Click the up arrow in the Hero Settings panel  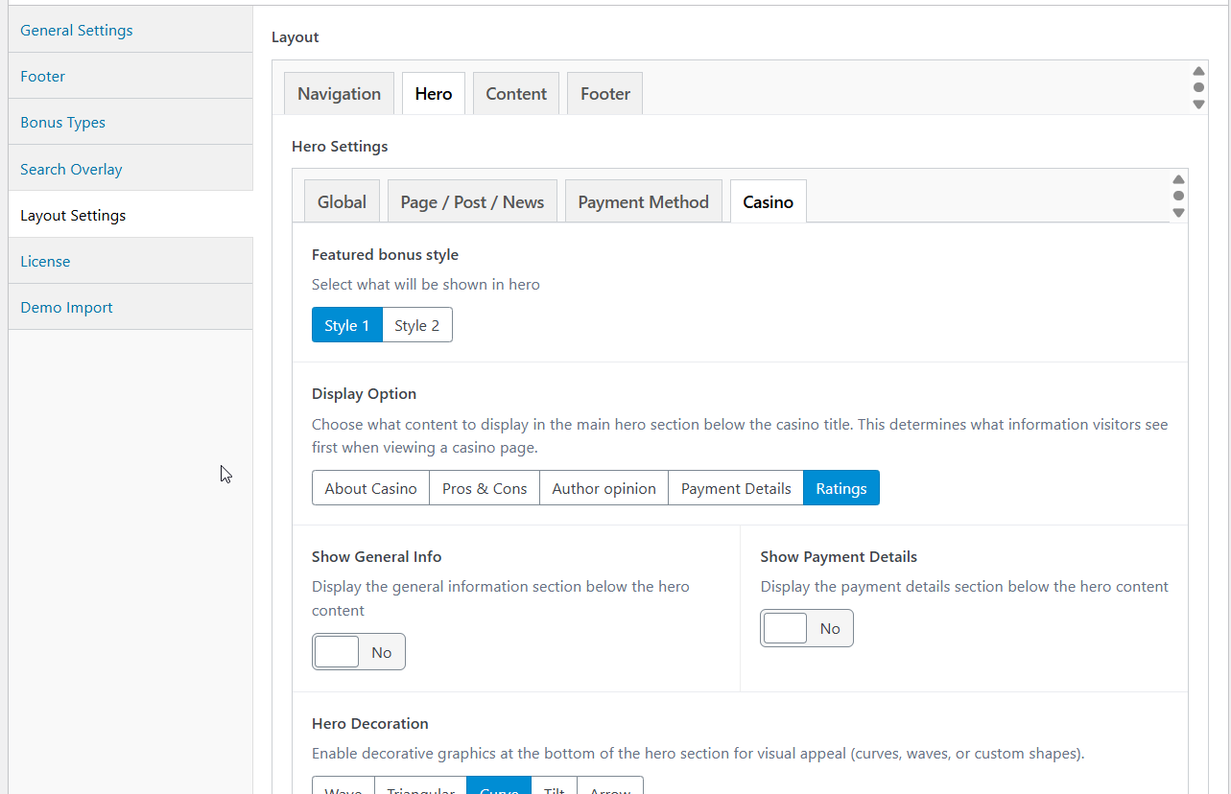pos(1178,180)
